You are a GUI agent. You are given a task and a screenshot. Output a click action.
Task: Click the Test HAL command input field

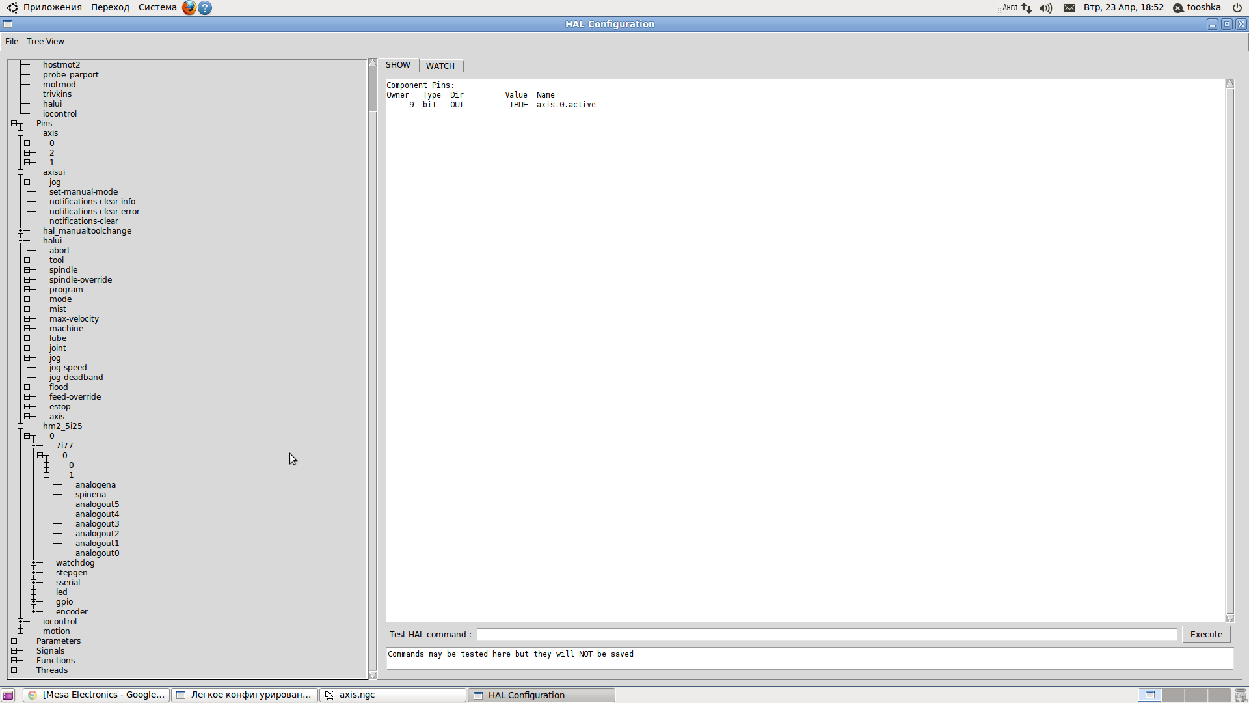pyautogui.click(x=826, y=635)
